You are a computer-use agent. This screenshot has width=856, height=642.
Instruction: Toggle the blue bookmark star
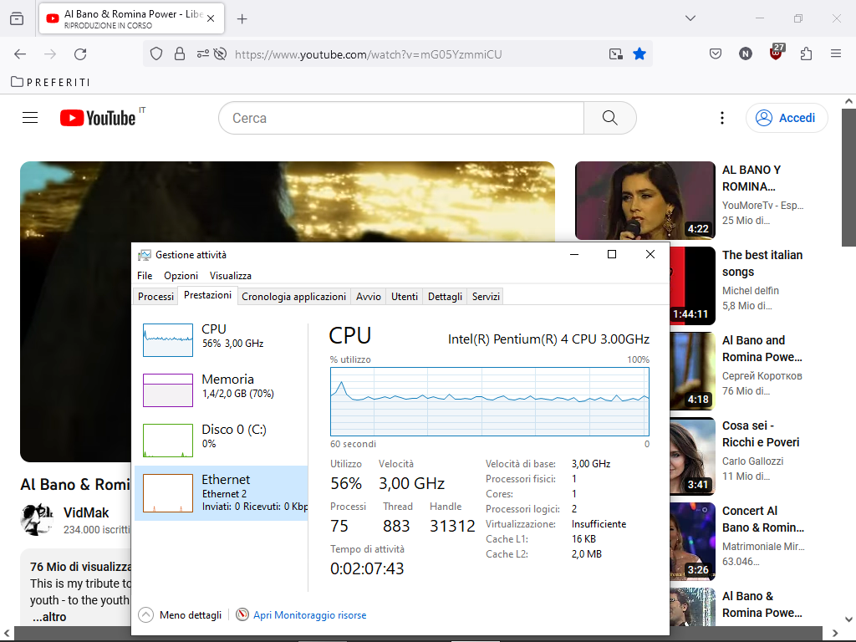coord(639,53)
